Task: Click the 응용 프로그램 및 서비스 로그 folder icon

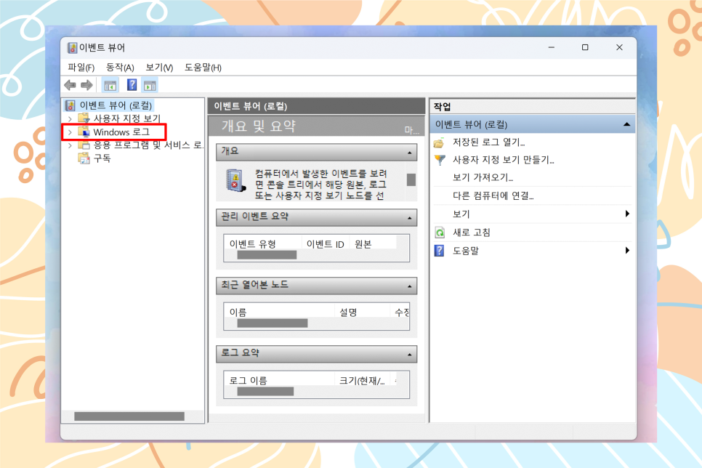Action: pyautogui.click(x=84, y=145)
